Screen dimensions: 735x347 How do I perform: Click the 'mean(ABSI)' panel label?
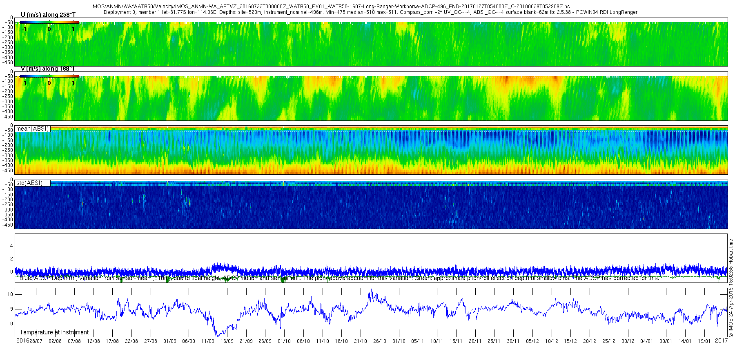click(x=32, y=129)
